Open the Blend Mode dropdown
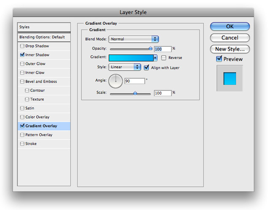 click(134, 39)
